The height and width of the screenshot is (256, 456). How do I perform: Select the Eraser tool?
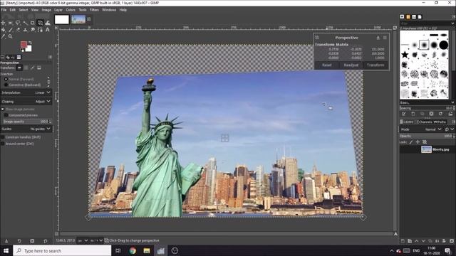tap(18, 30)
